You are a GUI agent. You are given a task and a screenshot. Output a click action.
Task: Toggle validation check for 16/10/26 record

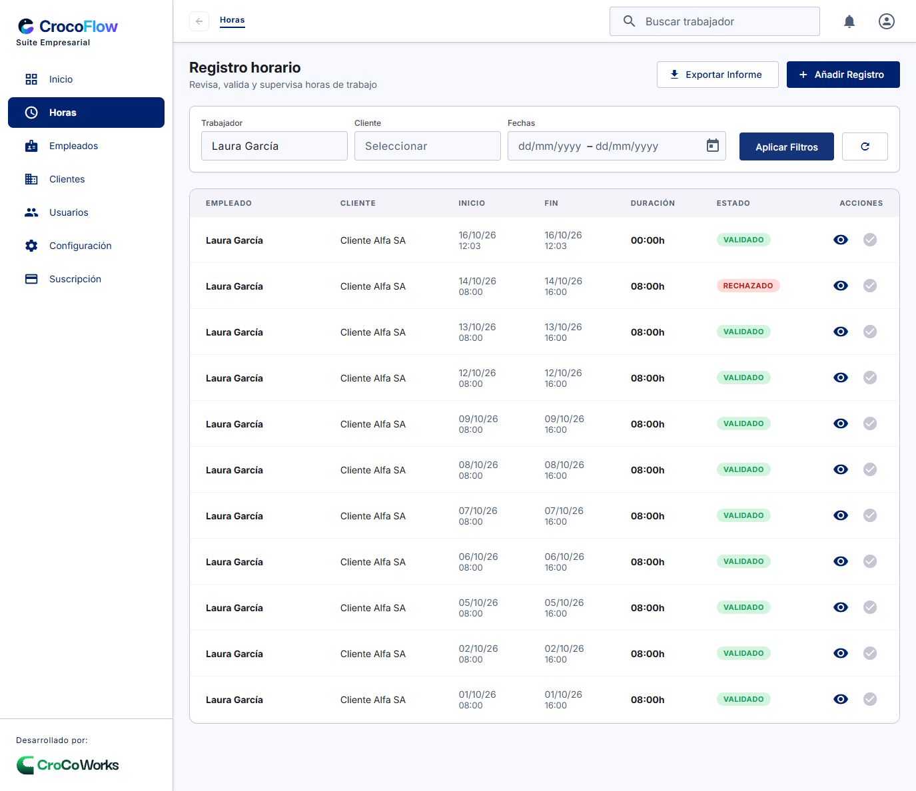pos(870,240)
